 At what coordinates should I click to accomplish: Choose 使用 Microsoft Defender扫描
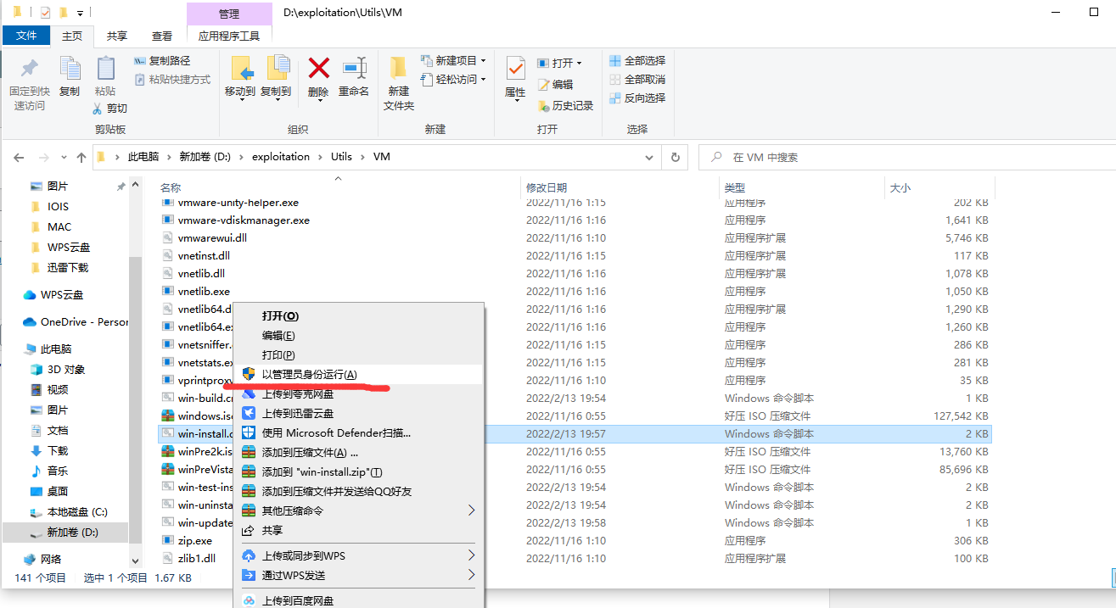[x=358, y=432]
